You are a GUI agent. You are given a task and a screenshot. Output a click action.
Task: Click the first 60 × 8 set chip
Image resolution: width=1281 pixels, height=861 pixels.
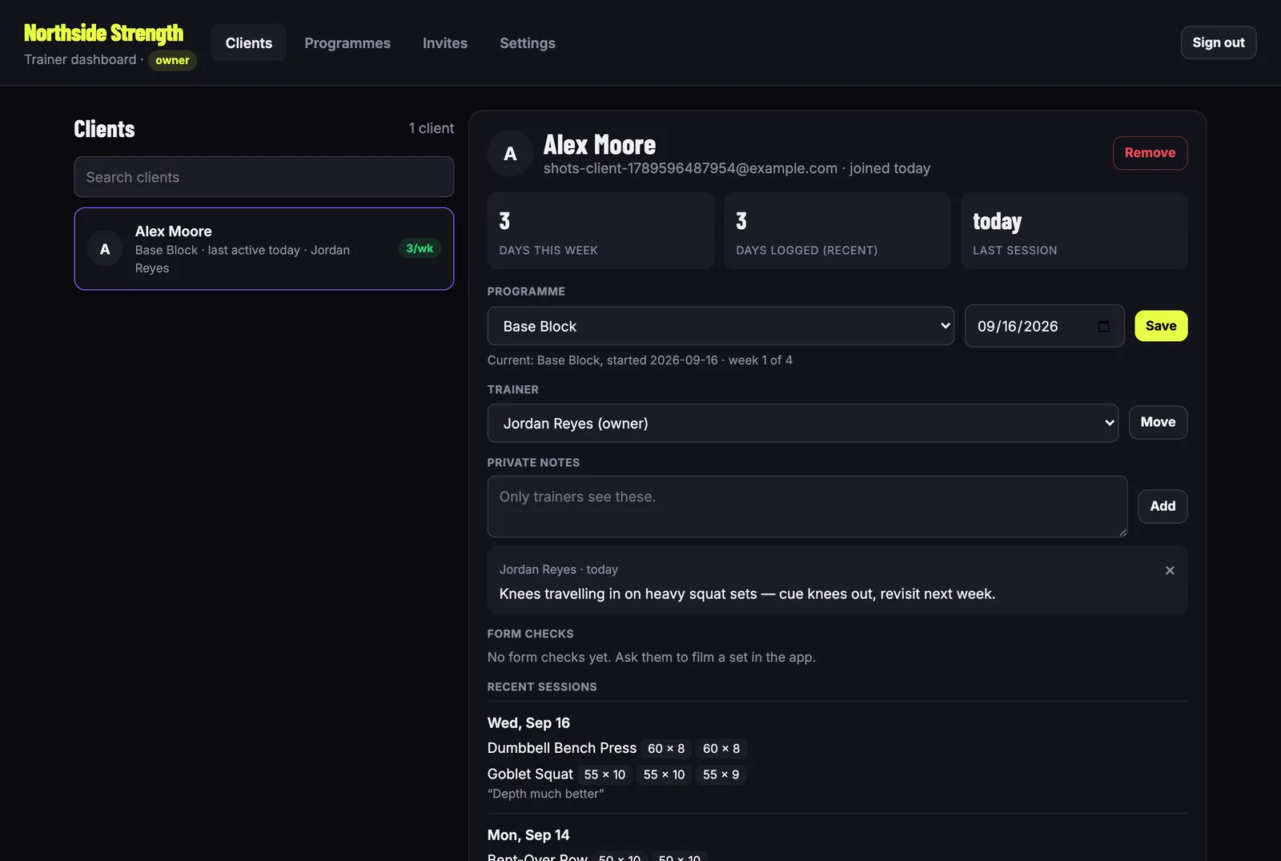(666, 749)
